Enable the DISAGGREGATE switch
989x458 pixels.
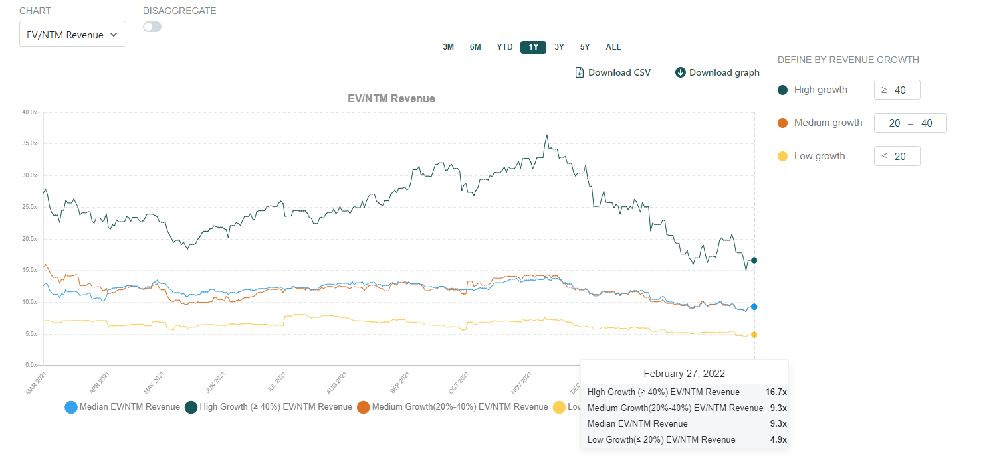pos(152,26)
